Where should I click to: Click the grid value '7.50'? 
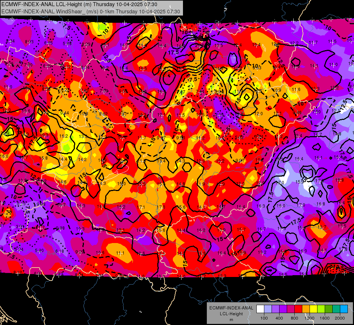[316, 112]
